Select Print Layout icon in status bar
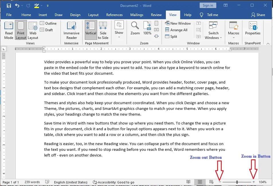The height and width of the screenshot is (186, 273). (x=200, y=182)
